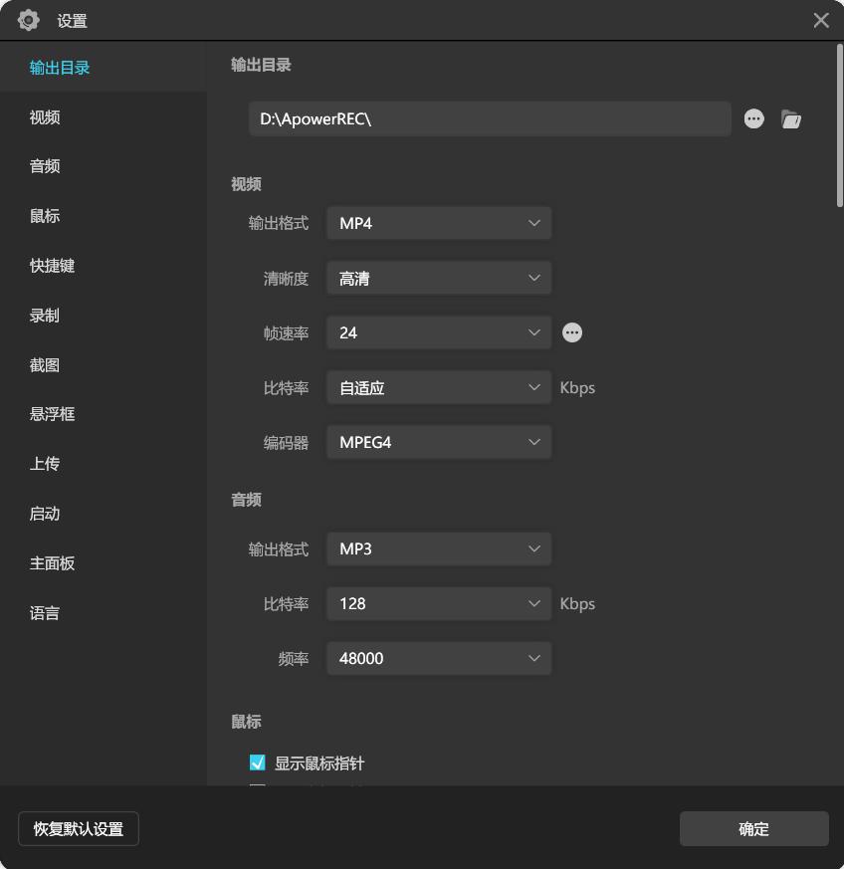Close the settings dialog
The image size is (844, 869).
(x=821, y=21)
